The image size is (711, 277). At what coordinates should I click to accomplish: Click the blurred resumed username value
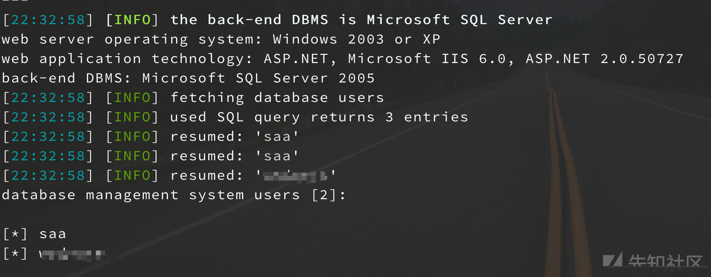(x=296, y=175)
